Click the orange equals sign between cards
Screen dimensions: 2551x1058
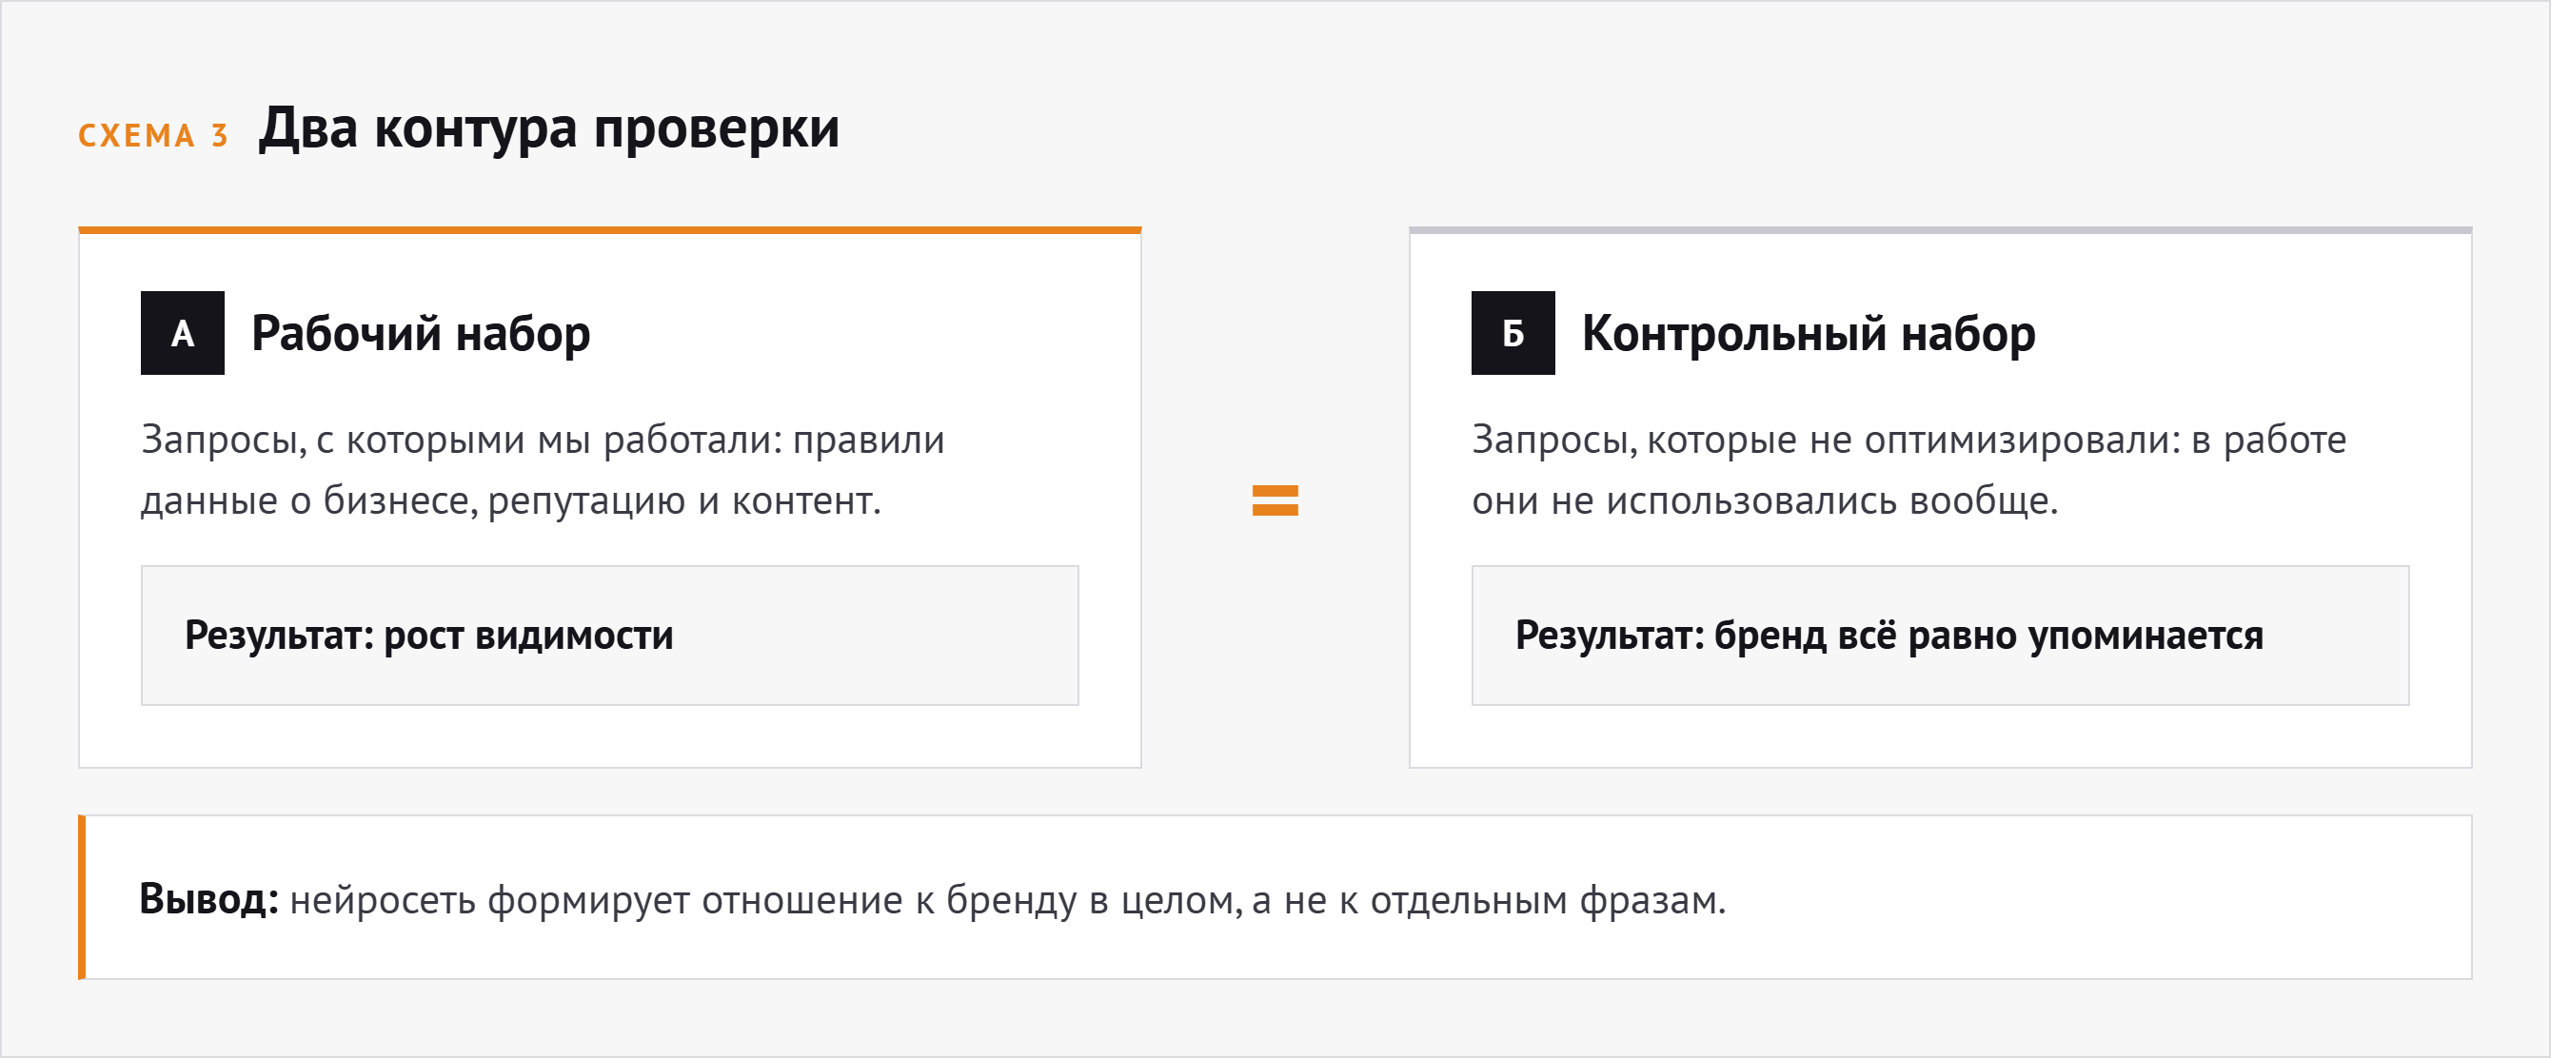(1275, 500)
